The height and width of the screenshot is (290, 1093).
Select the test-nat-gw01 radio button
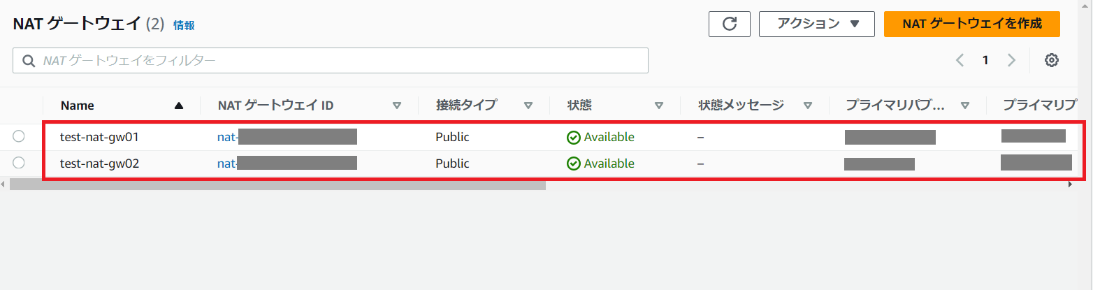[19, 136]
